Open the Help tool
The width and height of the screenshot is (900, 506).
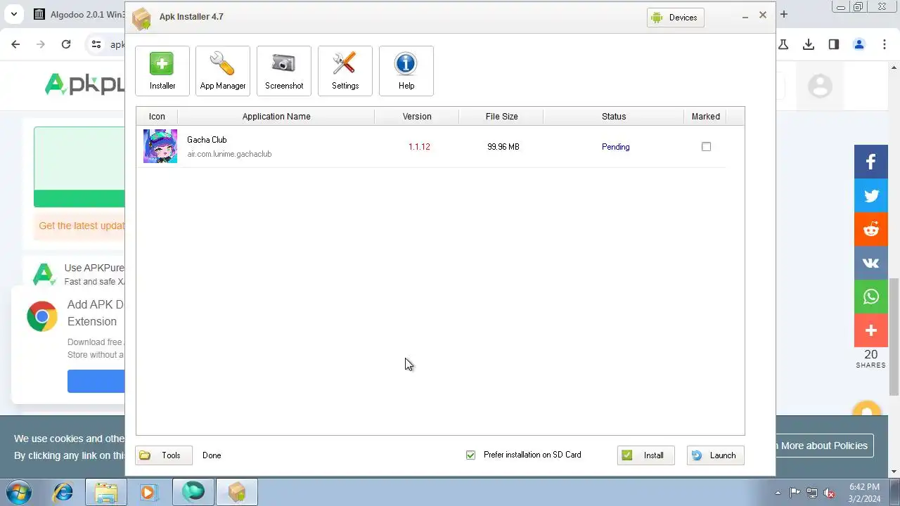(406, 71)
